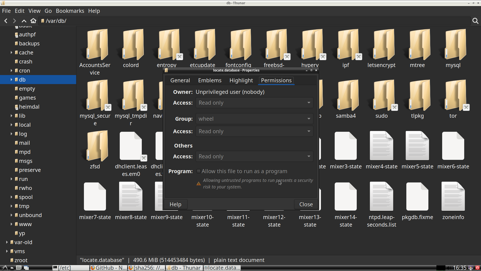Expand the lib tree node

click(x=11, y=116)
